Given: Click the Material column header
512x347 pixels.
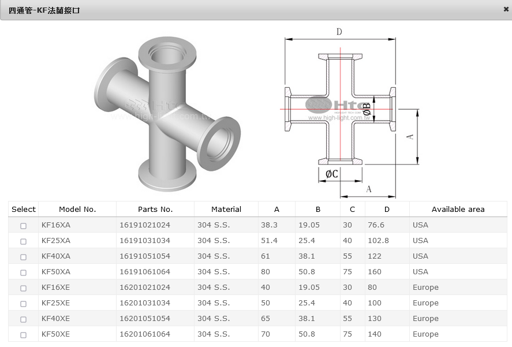Looking at the screenshot, I should [x=226, y=209].
